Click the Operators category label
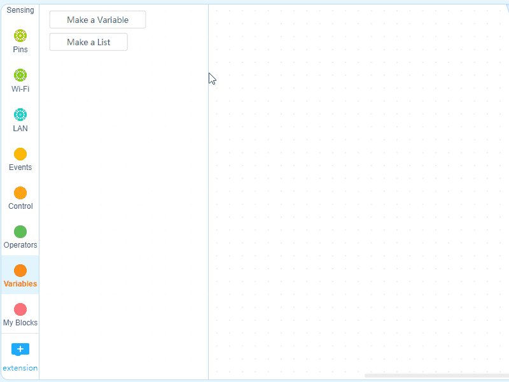509x382 pixels. (20, 244)
